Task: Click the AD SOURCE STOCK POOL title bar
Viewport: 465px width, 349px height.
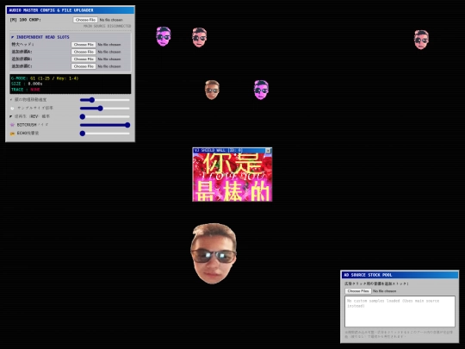Action: point(400,275)
